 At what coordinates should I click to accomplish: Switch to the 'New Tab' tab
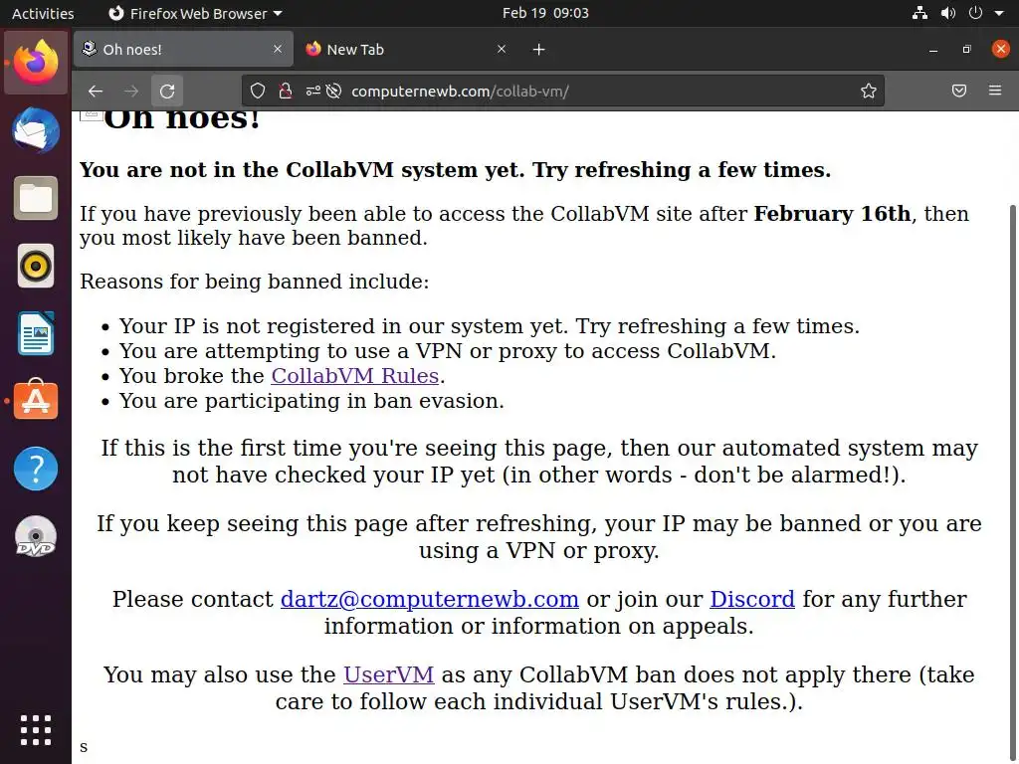click(408, 50)
